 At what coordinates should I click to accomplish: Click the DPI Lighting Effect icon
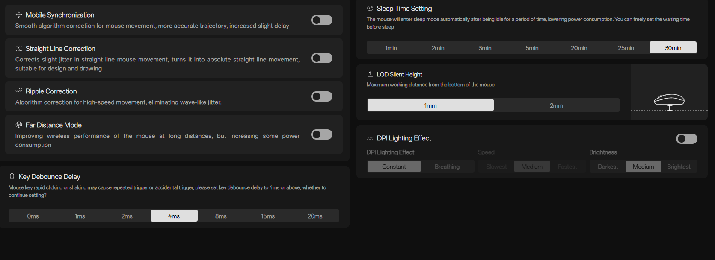click(370, 138)
